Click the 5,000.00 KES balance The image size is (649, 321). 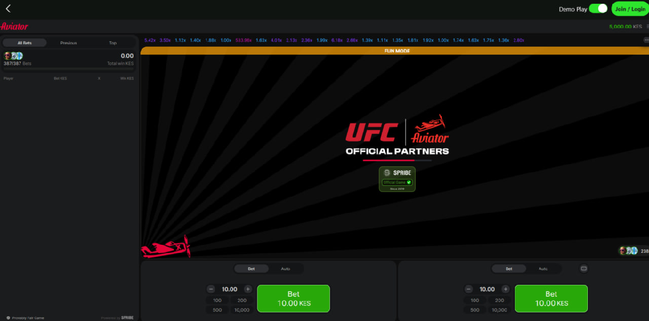[626, 26]
